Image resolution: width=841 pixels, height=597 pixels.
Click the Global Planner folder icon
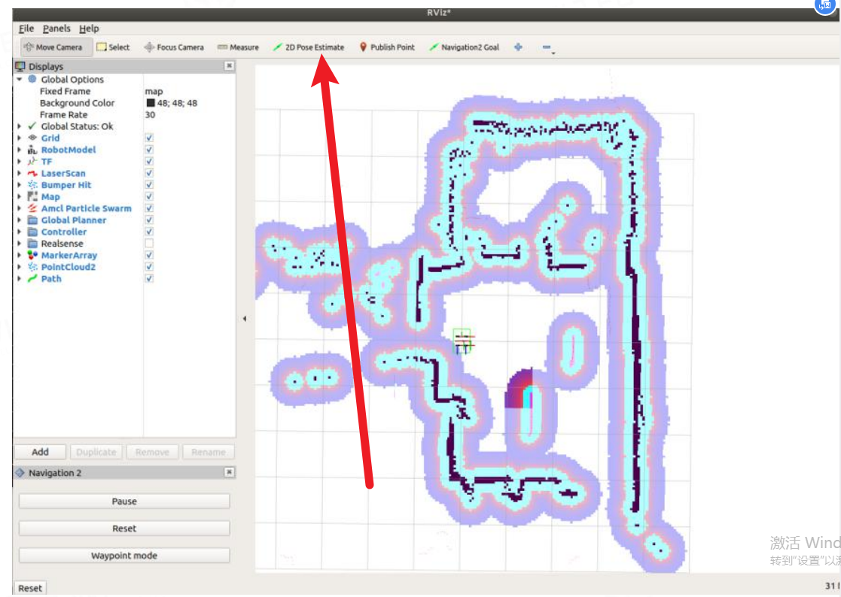pyautogui.click(x=32, y=220)
